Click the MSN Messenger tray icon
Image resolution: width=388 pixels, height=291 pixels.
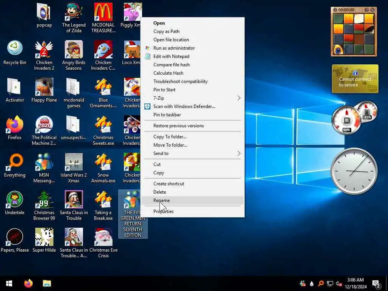coord(302,283)
